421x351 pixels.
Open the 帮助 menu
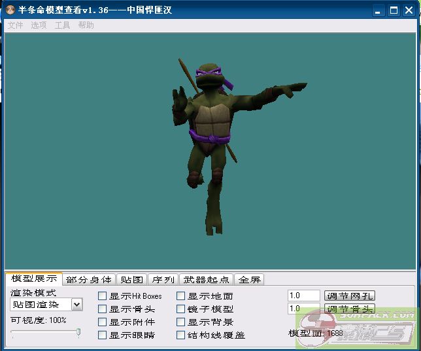[86, 25]
